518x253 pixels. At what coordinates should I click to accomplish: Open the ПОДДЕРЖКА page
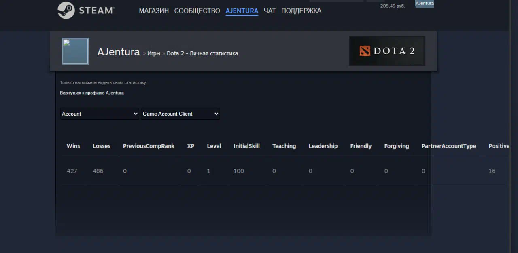point(301,11)
